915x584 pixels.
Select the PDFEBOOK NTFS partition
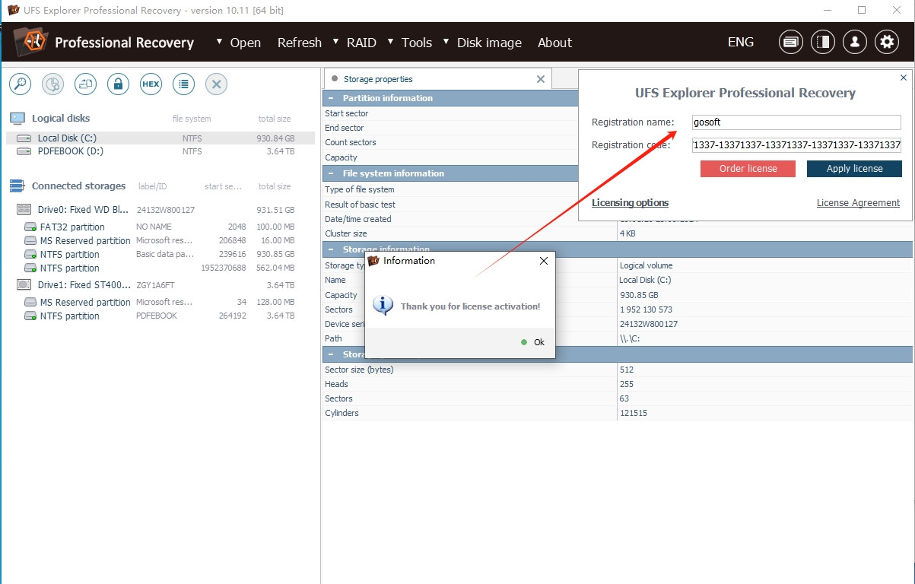(x=160, y=316)
